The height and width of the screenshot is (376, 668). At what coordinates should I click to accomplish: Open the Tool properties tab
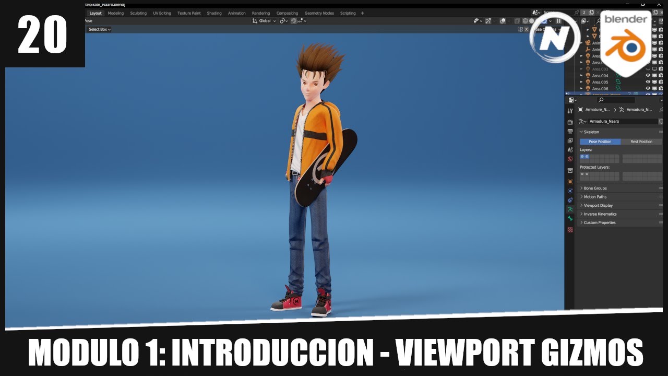(570, 111)
